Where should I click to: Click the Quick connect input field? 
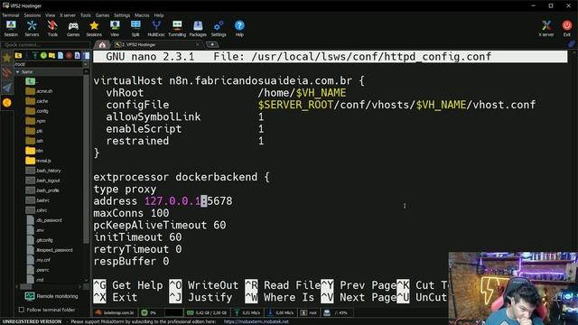45,44
